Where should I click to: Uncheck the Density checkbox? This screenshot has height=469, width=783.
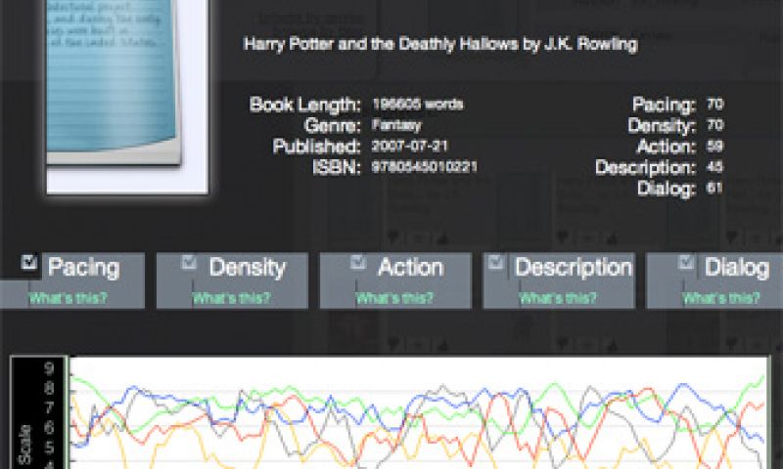coord(189,261)
